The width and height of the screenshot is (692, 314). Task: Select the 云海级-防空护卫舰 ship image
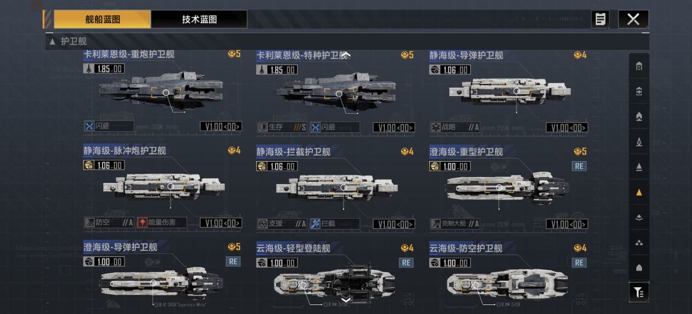click(507, 283)
